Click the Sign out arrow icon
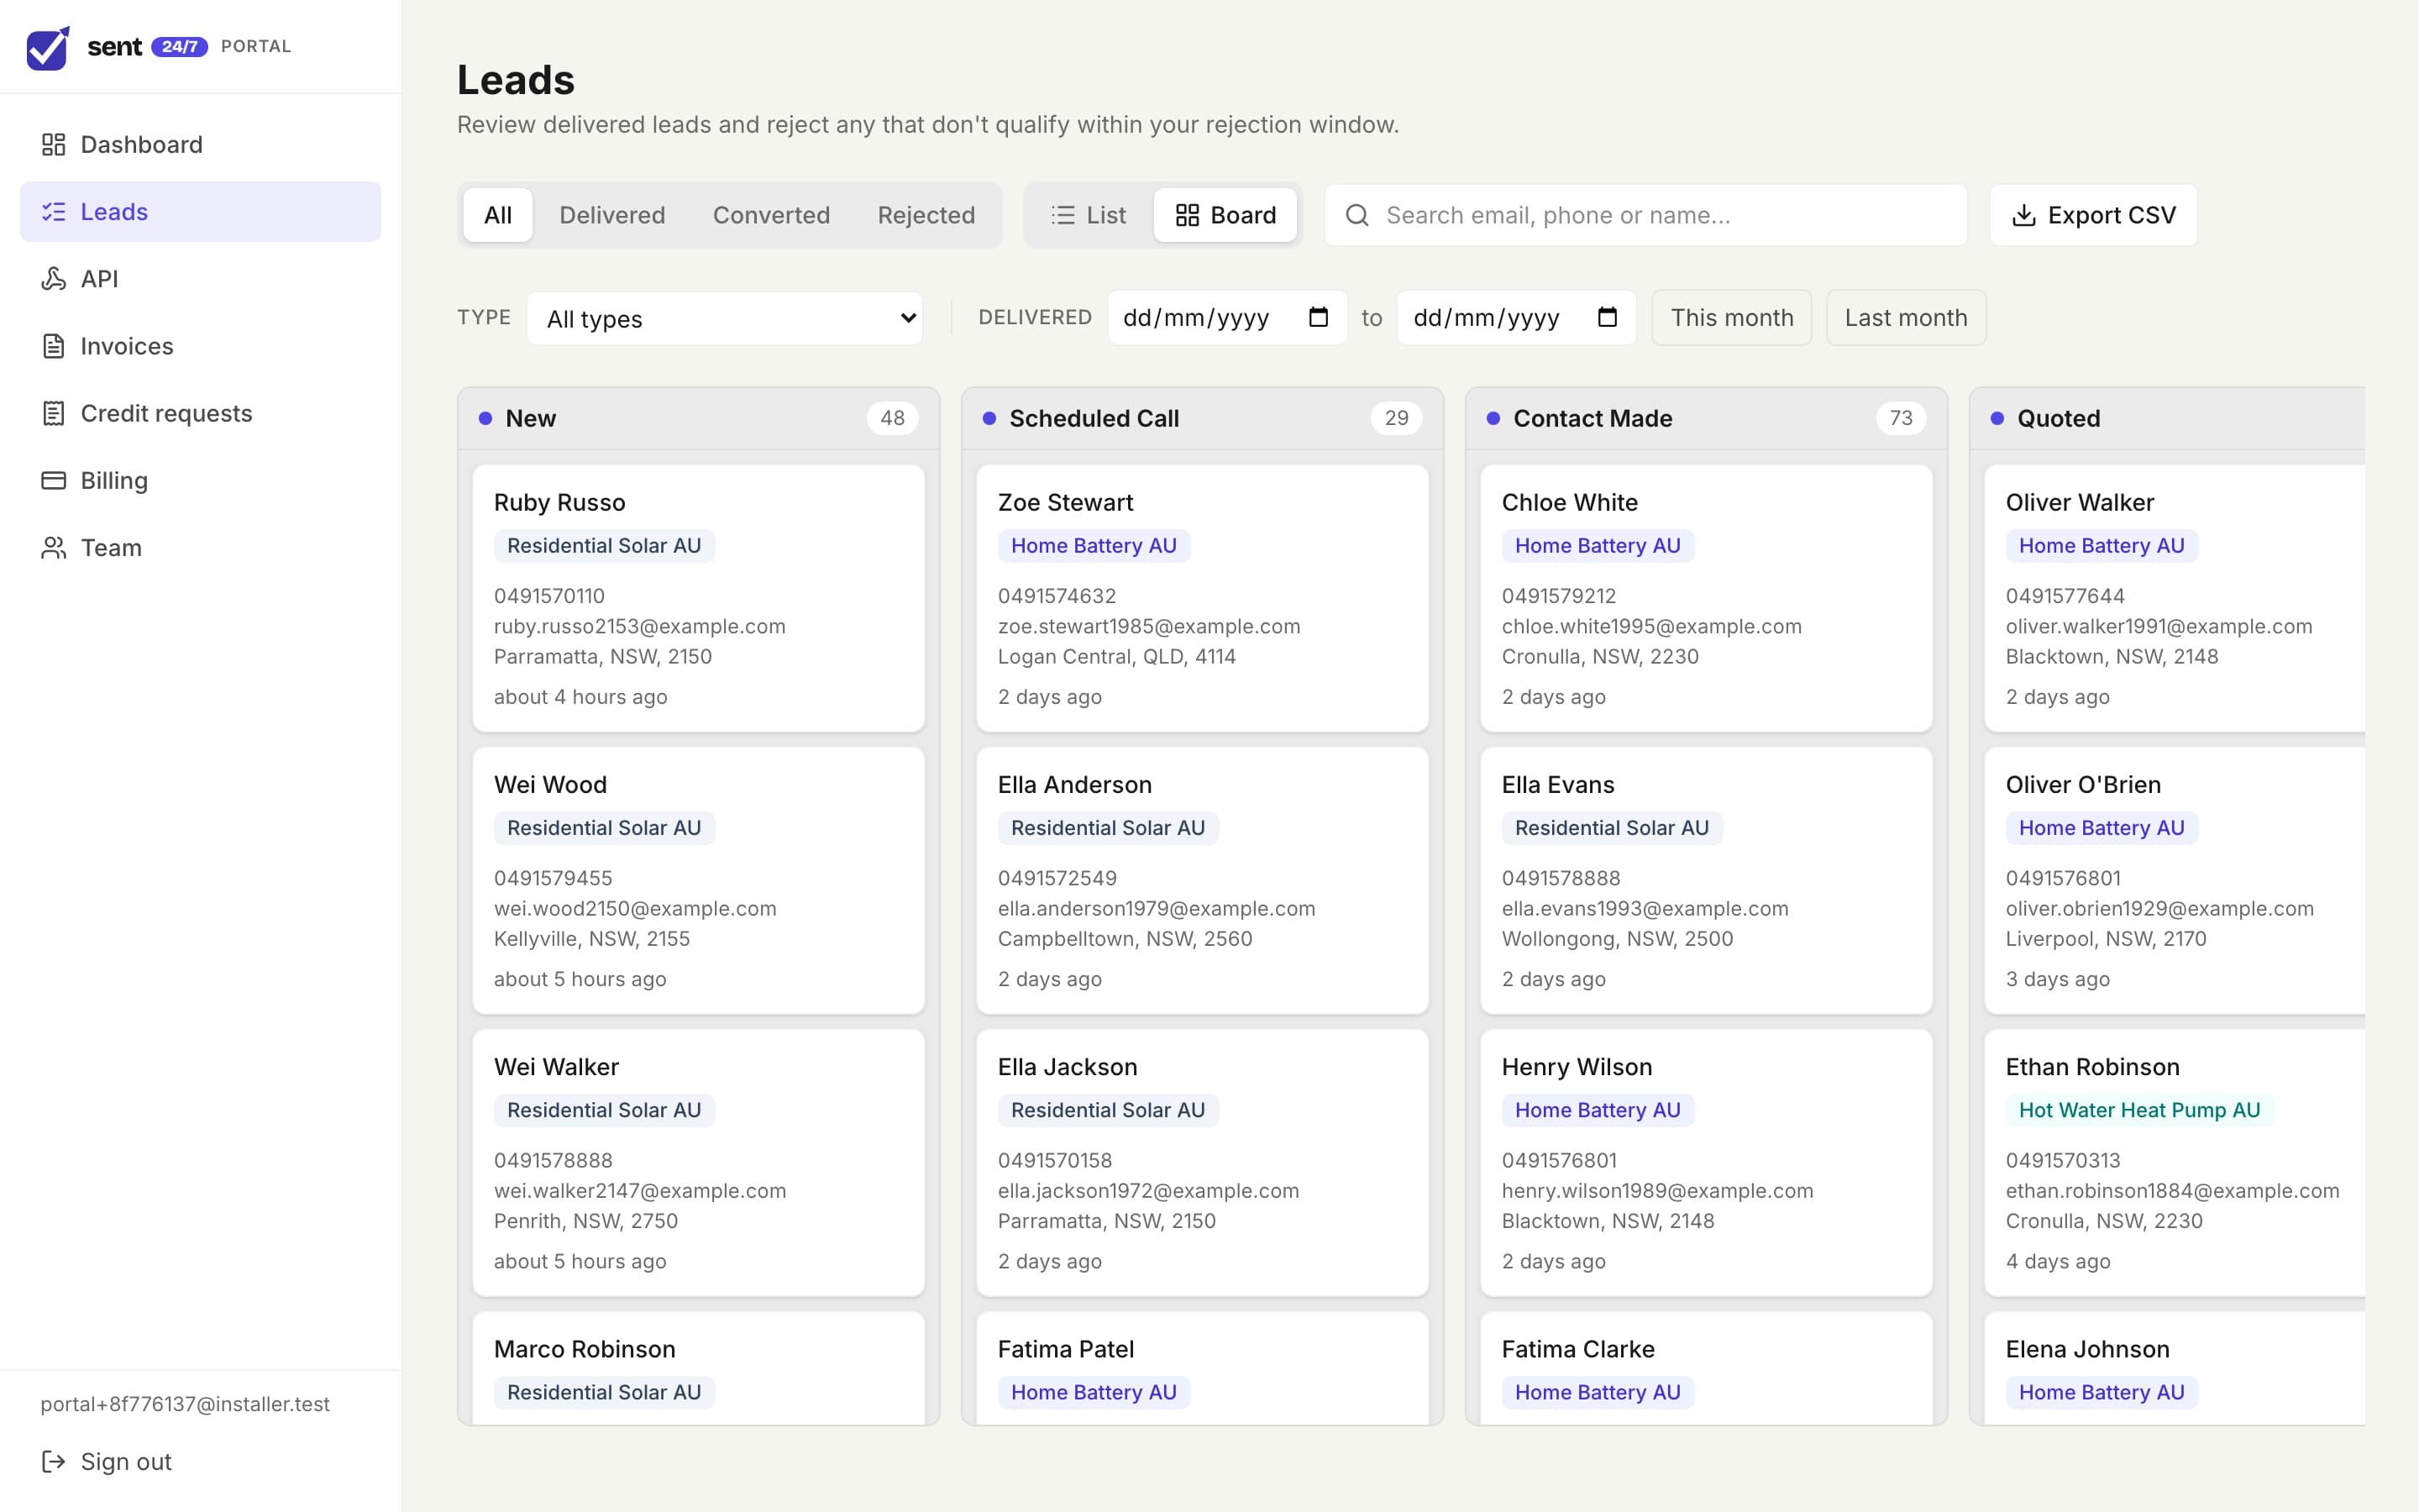 click(x=53, y=1462)
